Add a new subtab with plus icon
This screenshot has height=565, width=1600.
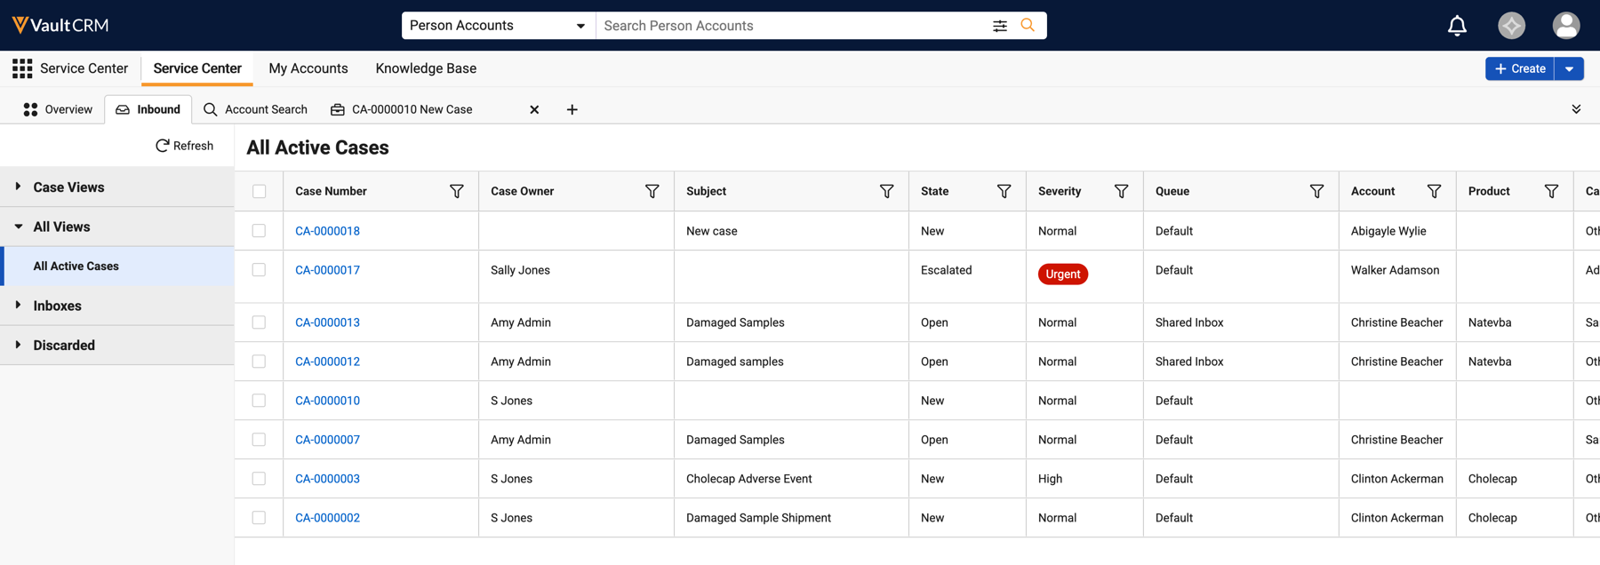click(x=572, y=109)
